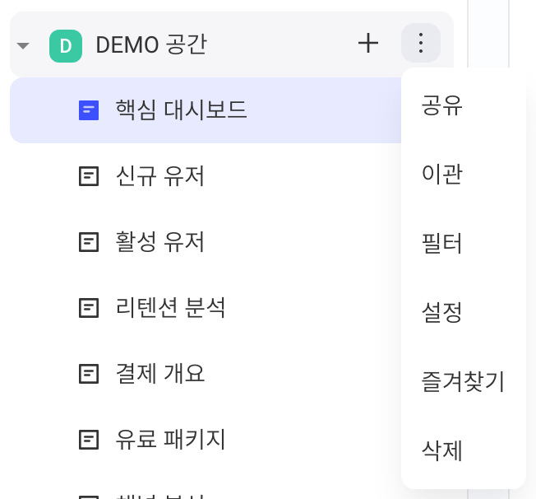Choose 필터 from the context menu
This screenshot has width=536, height=499.
pyautogui.click(x=464, y=243)
